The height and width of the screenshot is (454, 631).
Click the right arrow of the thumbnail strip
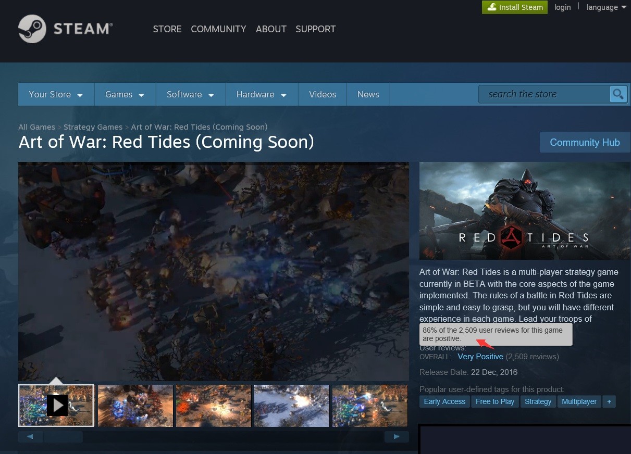(397, 437)
